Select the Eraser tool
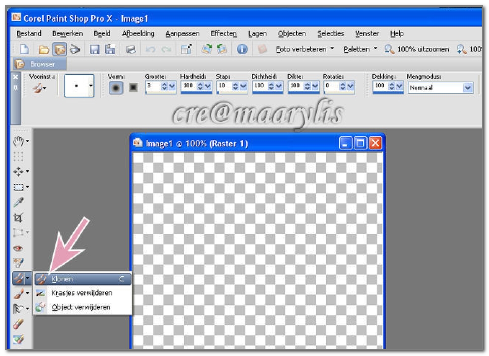This screenshot has width=489, height=356. coord(18,324)
